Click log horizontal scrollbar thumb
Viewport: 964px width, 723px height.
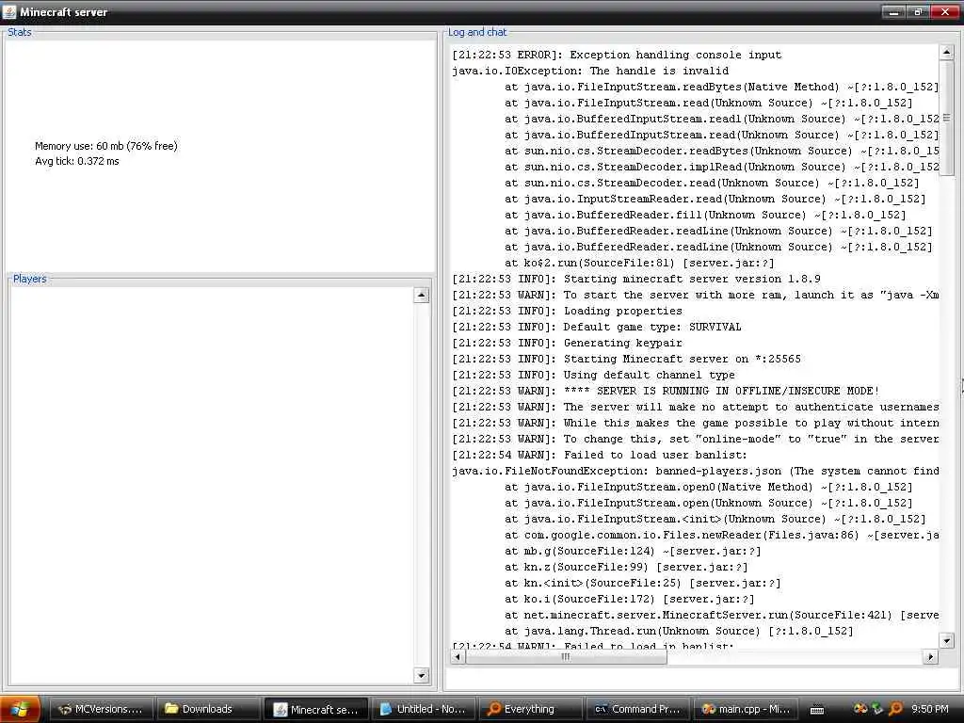[566, 656]
